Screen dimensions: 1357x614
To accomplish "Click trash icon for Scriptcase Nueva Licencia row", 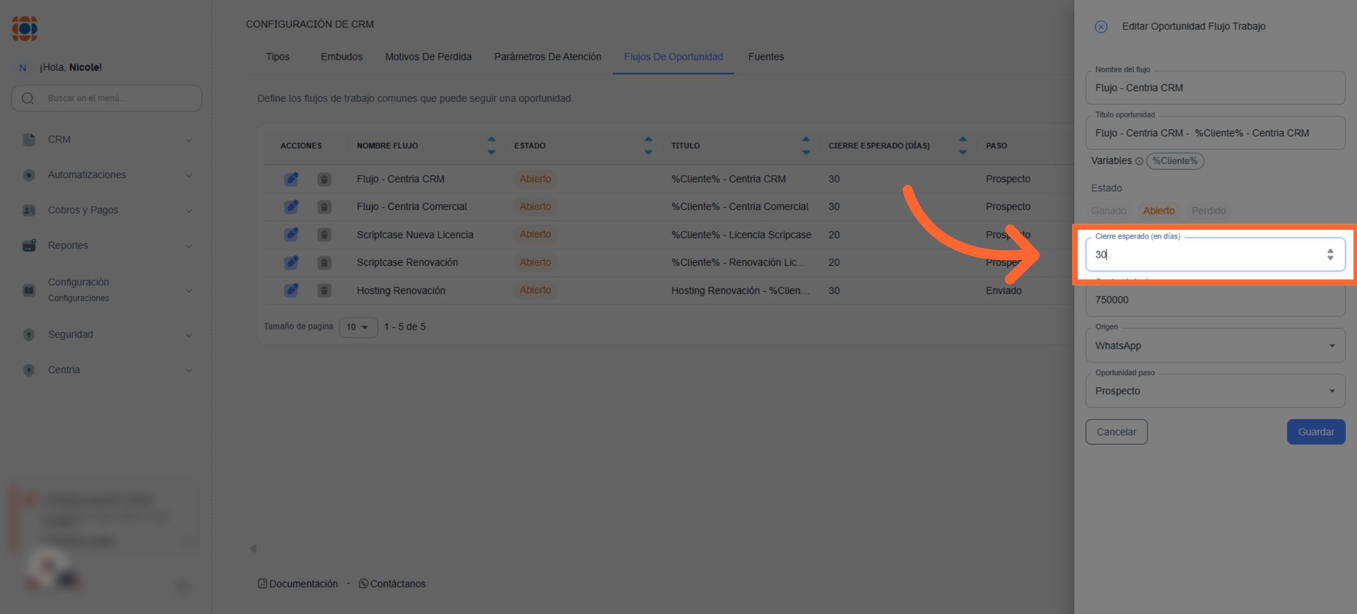I will tap(324, 235).
